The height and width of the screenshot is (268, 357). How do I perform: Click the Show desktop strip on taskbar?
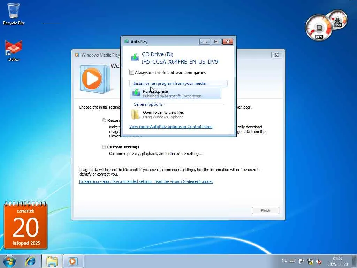(x=355, y=261)
